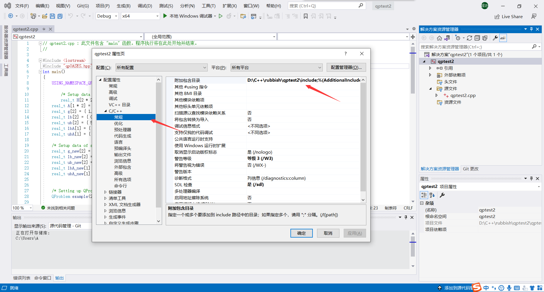Click the Sogou input method S icon
Image resolution: width=544 pixels, height=292 pixels.
tap(477, 287)
